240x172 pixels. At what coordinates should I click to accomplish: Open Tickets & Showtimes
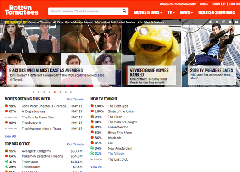[216, 12]
